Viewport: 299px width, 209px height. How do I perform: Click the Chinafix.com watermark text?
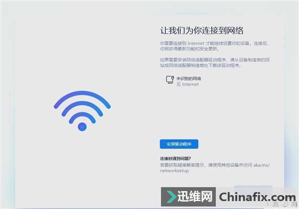tap(257, 197)
